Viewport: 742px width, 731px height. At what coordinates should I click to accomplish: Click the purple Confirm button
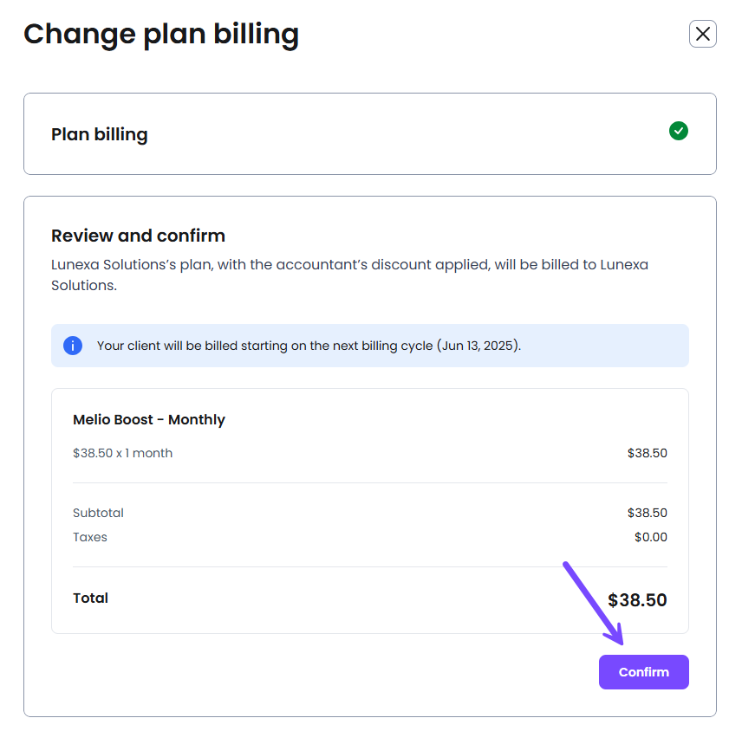coord(643,672)
